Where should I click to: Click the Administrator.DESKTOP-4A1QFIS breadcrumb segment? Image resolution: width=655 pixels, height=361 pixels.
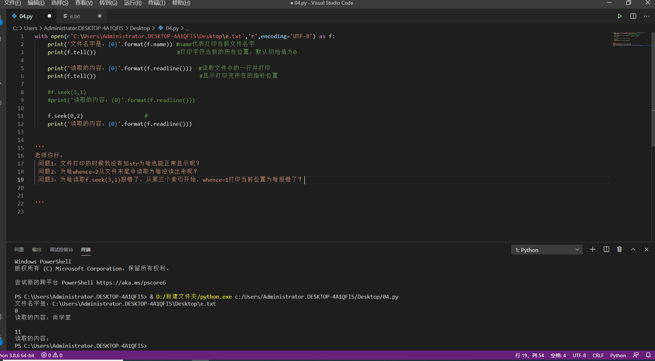point(84,28)
